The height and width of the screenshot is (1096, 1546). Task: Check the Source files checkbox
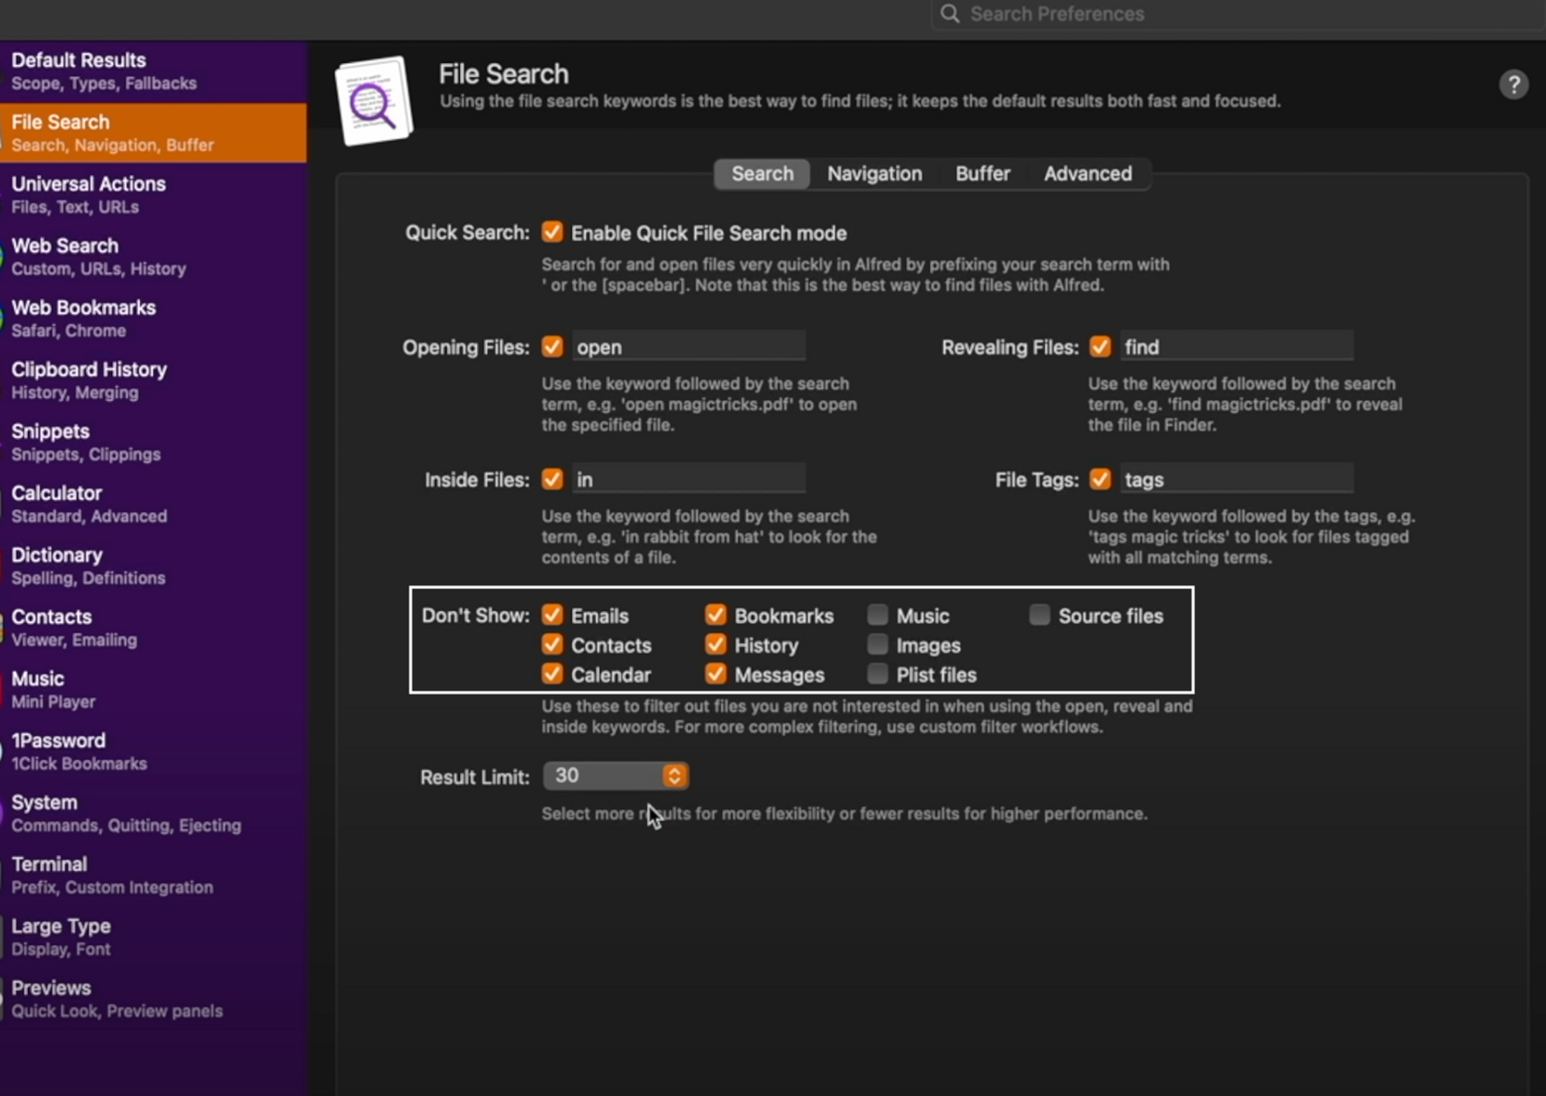pos(1039,615)
